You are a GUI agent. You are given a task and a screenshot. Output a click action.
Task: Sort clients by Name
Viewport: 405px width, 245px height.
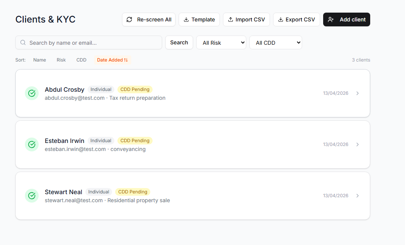point(39,60)
